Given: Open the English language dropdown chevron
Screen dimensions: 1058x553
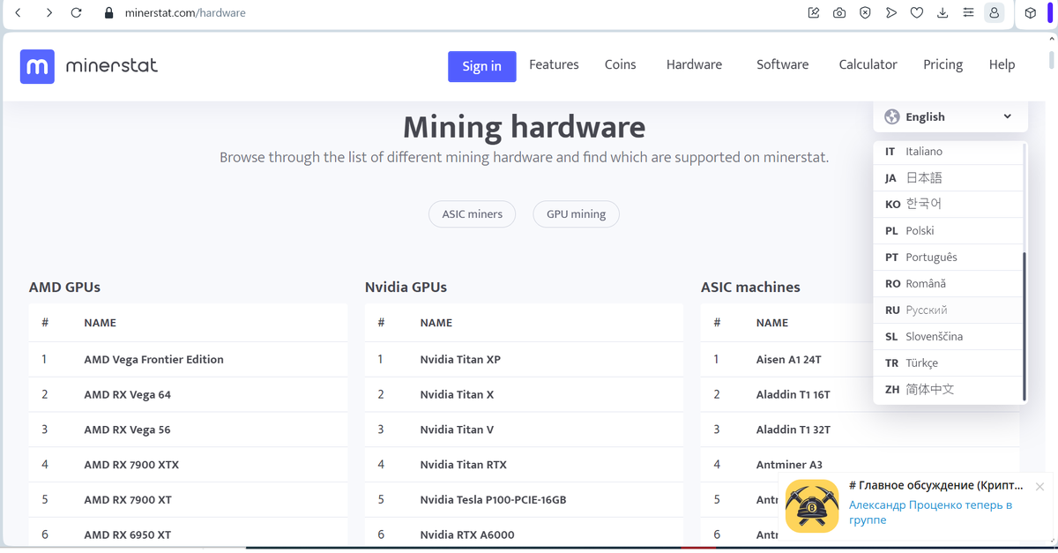Looking at the screenshot, I should tap(1007, 116).
